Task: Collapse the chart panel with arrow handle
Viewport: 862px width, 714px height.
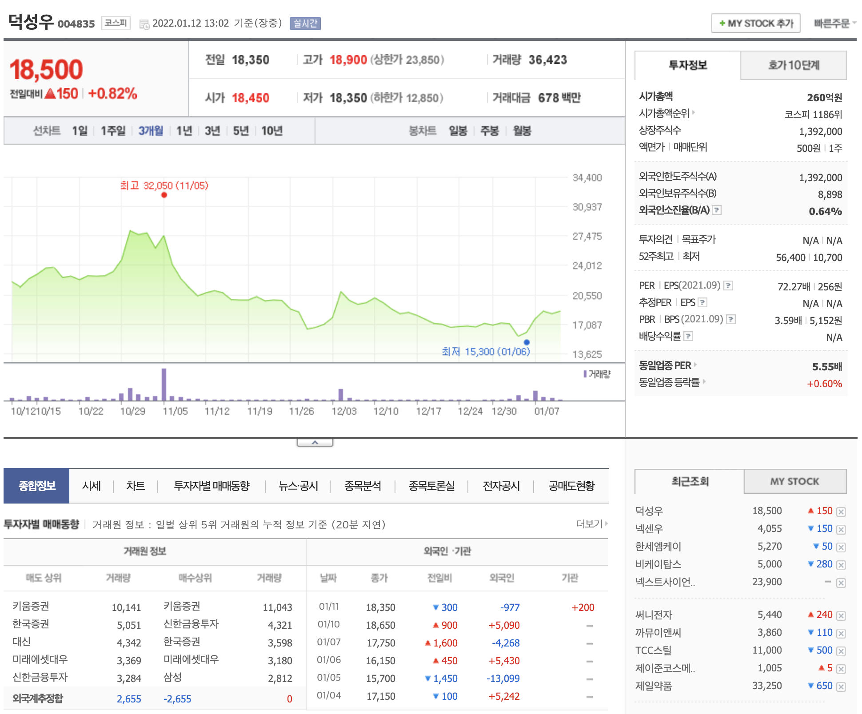Action: point(315,443)
